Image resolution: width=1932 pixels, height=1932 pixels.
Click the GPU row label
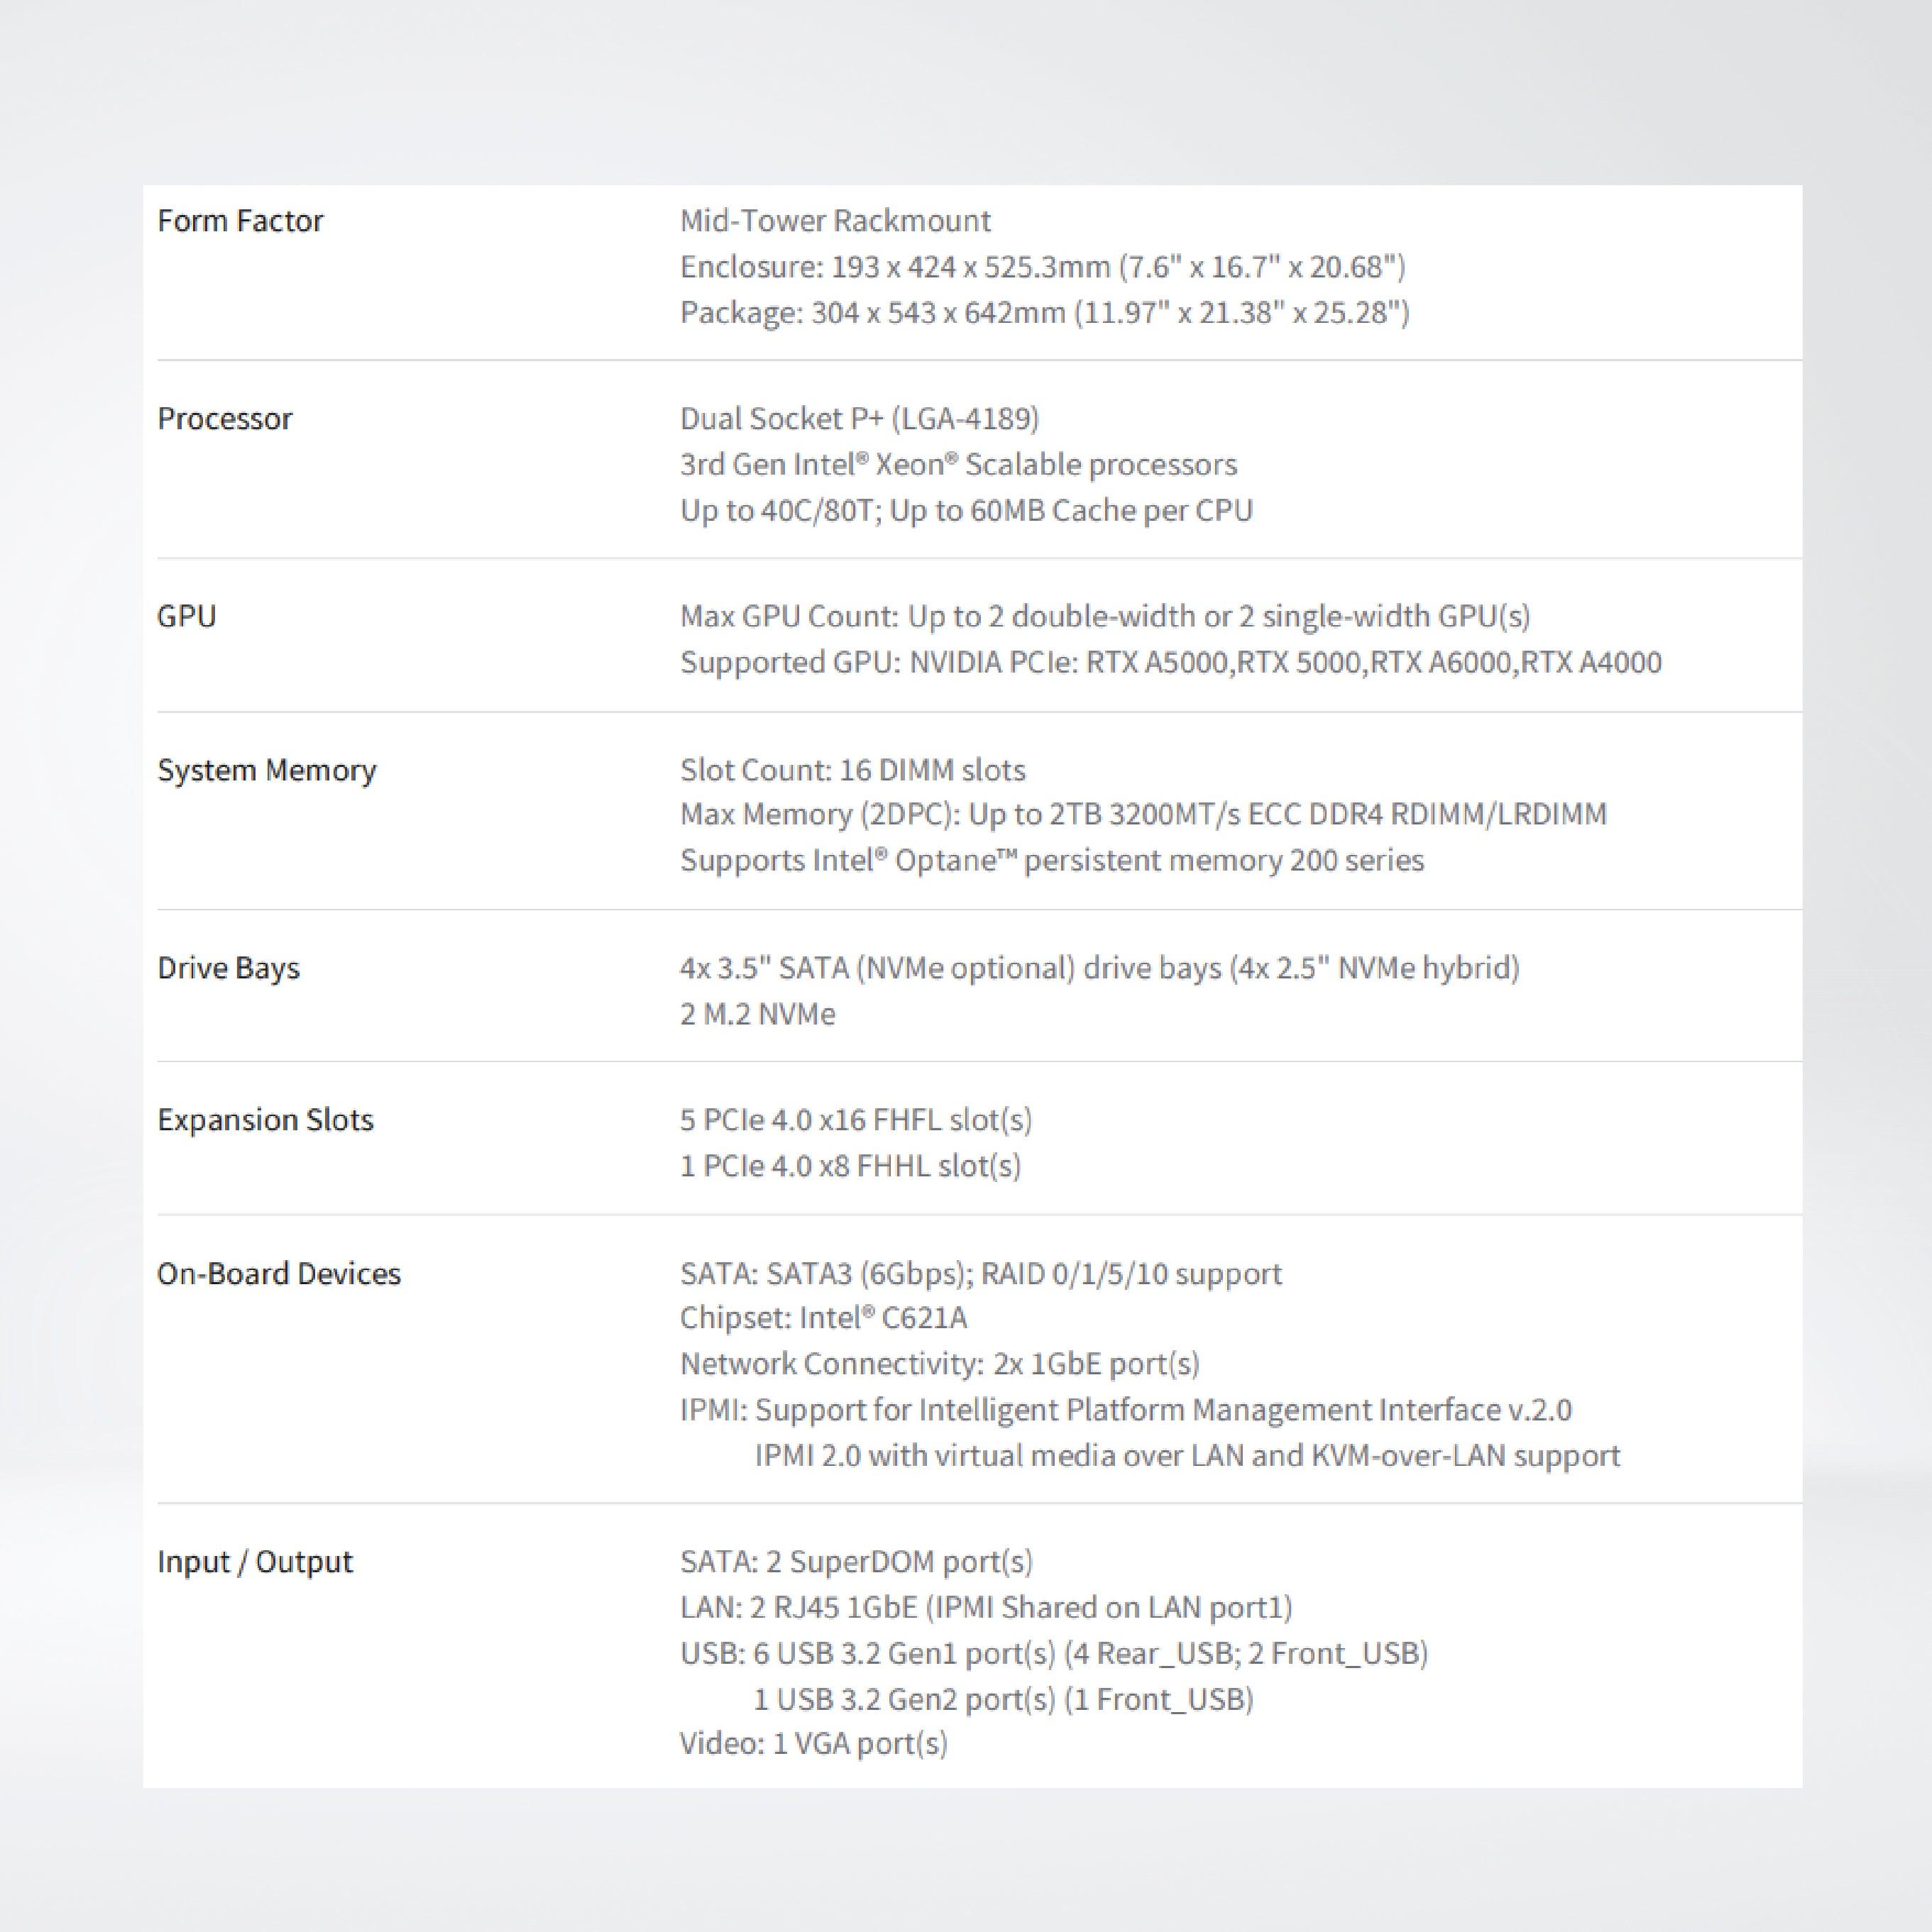(x=186, y=616)
